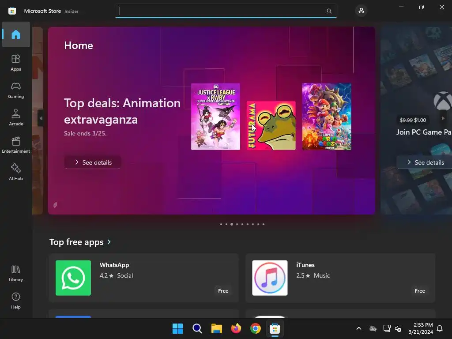The image size is (452, 339).
Task: Go to next carousel banner with right arrow
Action: point(443,118)
